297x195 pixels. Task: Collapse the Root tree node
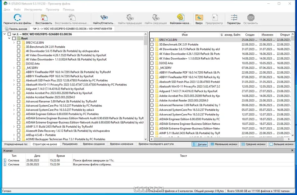tap(9, 38)
